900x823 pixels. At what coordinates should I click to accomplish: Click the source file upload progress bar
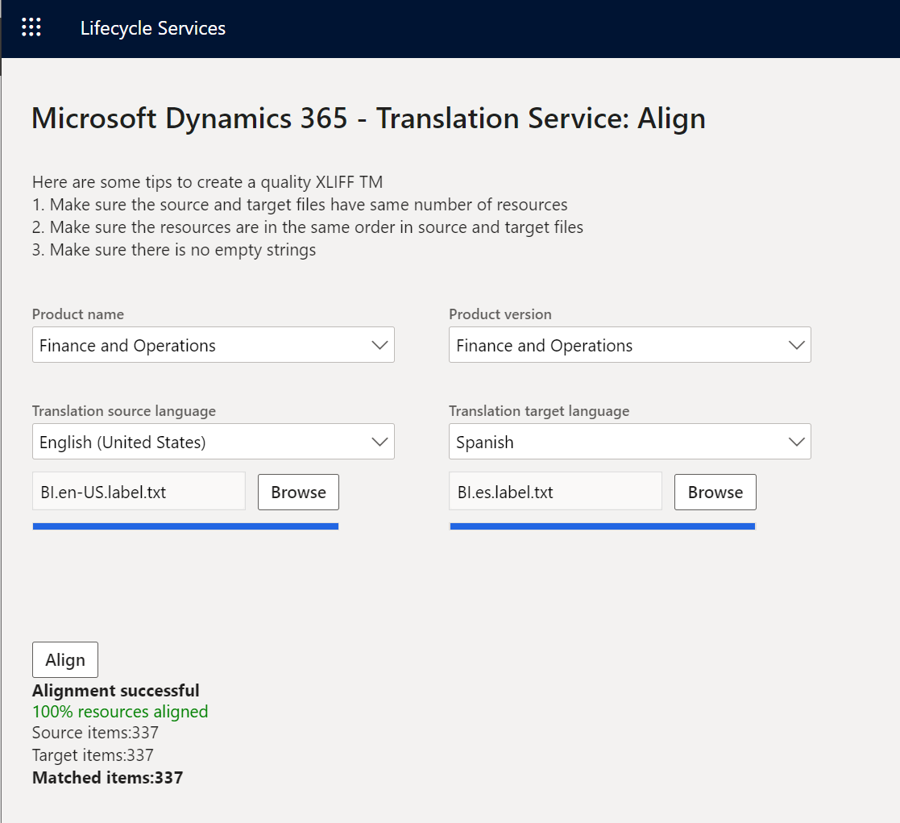point(185,526)
